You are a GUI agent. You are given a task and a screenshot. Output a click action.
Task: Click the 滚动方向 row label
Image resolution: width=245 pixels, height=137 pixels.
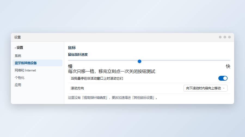[x=77, y=88]
